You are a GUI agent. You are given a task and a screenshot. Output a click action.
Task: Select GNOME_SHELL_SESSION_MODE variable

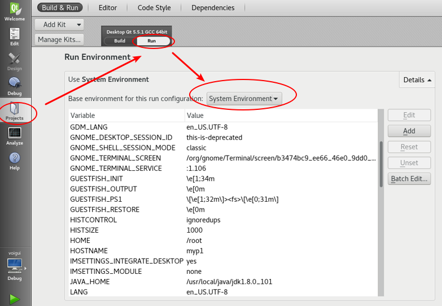click(223, 148)
